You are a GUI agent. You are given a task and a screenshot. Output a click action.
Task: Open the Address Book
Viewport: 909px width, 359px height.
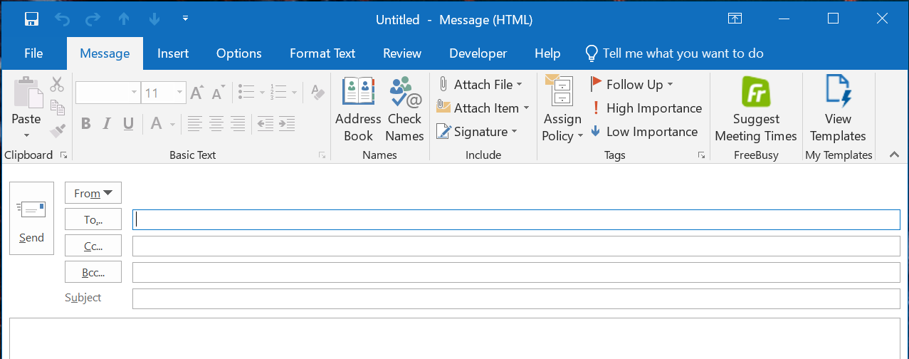(x=358, y=108)
